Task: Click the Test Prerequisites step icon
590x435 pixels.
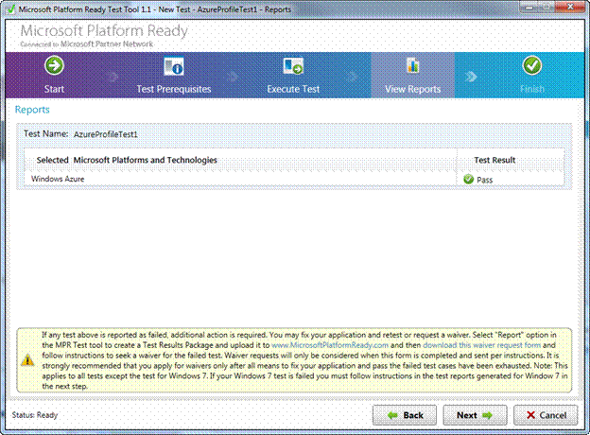Action: pos(173,66)
